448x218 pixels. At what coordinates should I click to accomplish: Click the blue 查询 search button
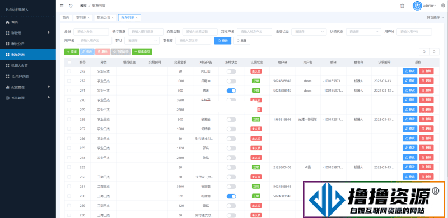pos(223,41)
